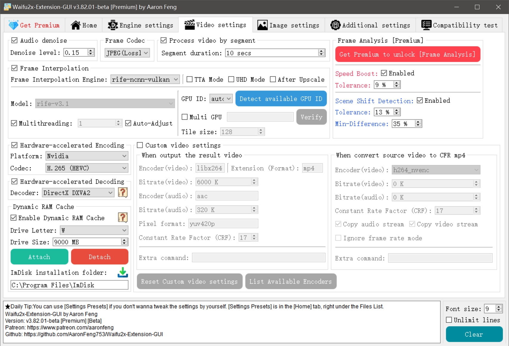This screenshot has height=346, width=509.
Task: Adjust the Segment duration spinner
Action: [x=275, y=53]
